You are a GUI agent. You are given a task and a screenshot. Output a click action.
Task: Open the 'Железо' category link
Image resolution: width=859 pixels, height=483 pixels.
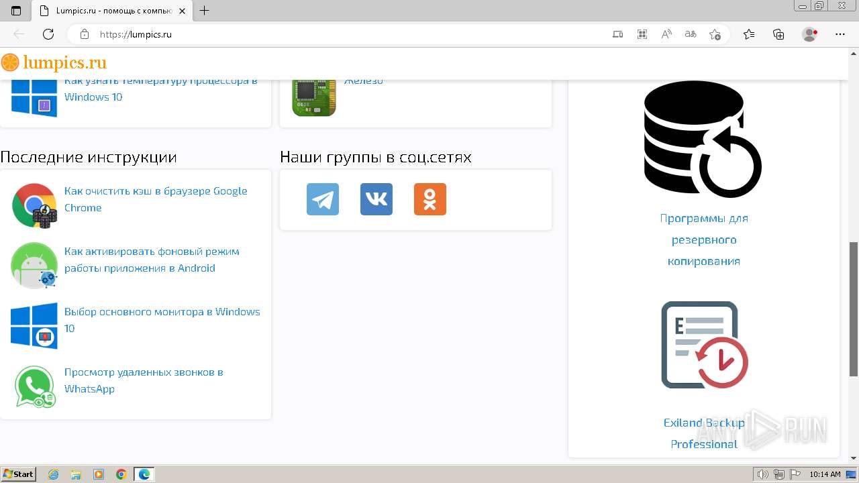[x=364, y=81]
